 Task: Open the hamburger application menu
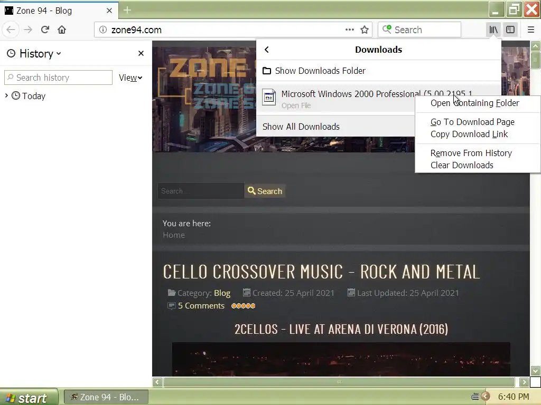tap(530, 30)
